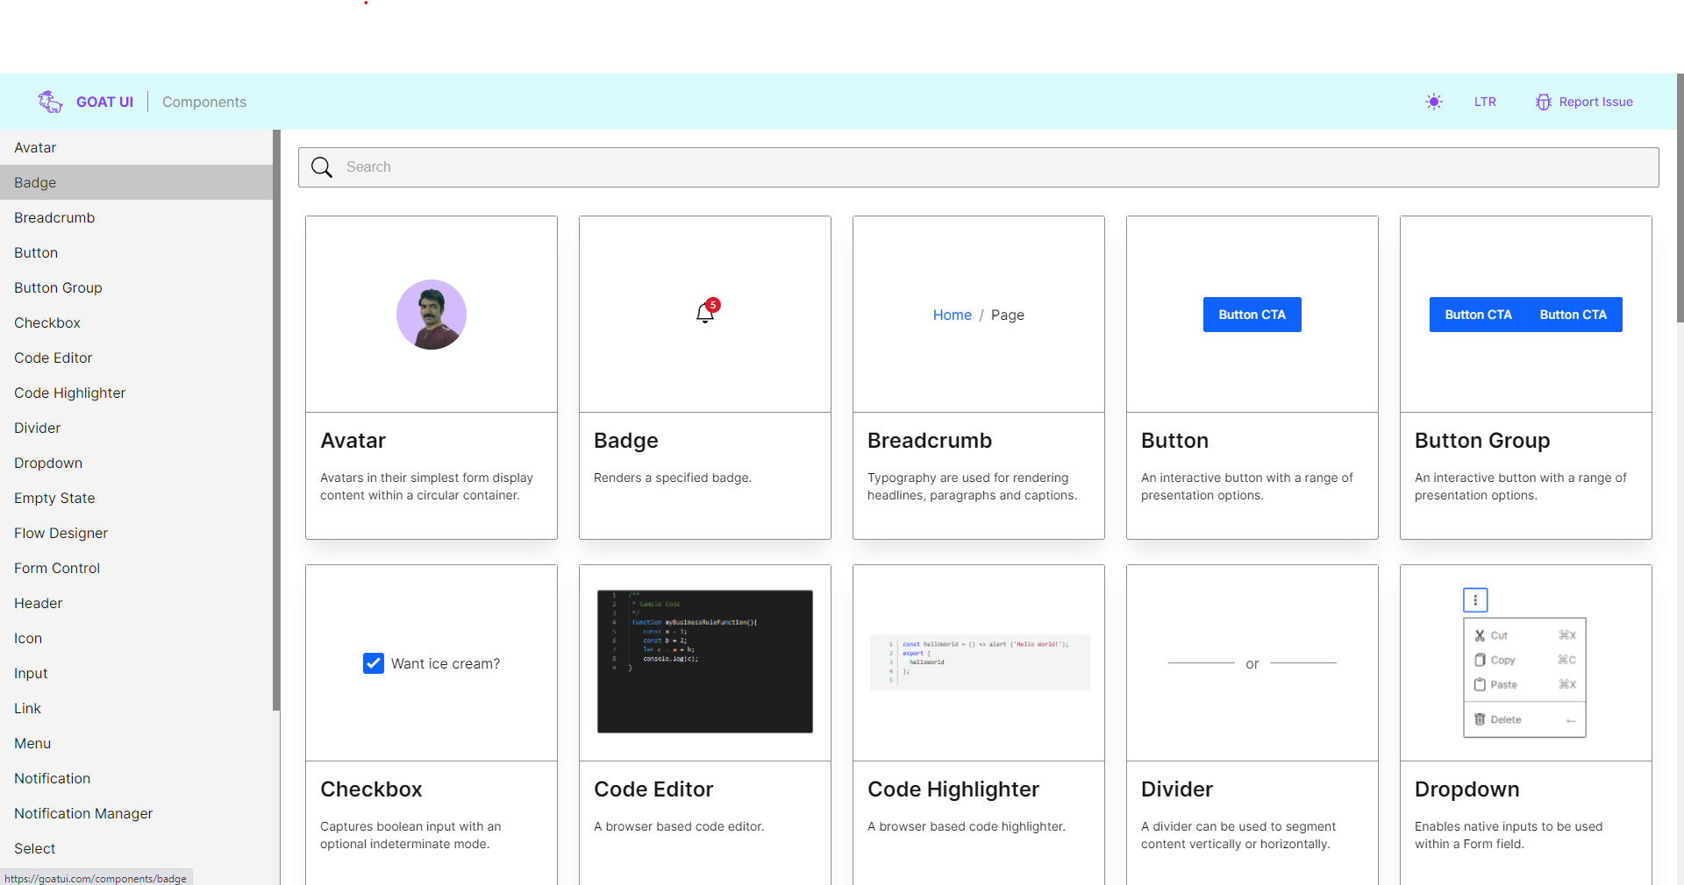Switch the LTR direction toggle
Image resolution: width=1684 pixels, height=885 pixels.
[1485, 102]
